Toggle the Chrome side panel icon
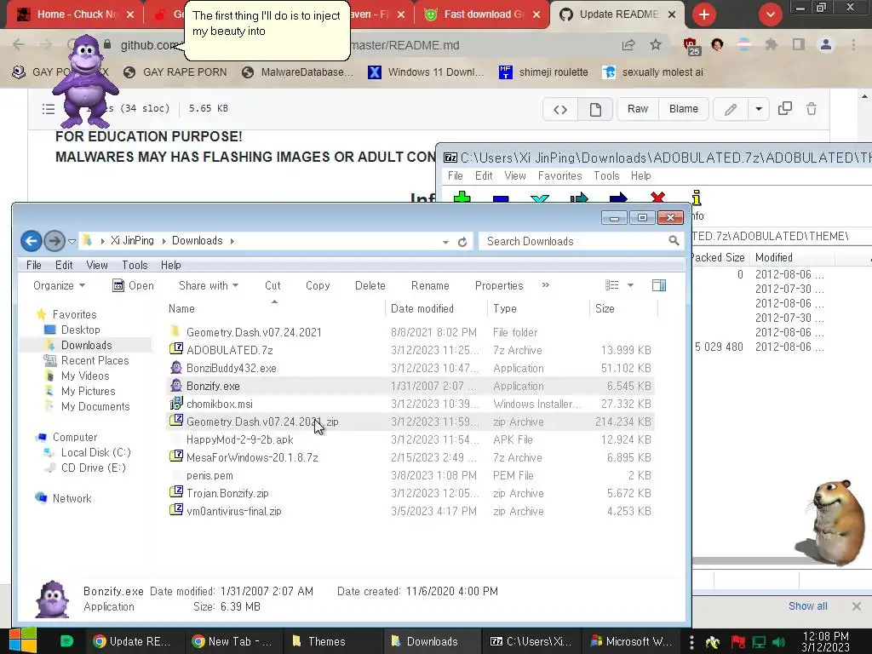872x654 pixels. 799,44
